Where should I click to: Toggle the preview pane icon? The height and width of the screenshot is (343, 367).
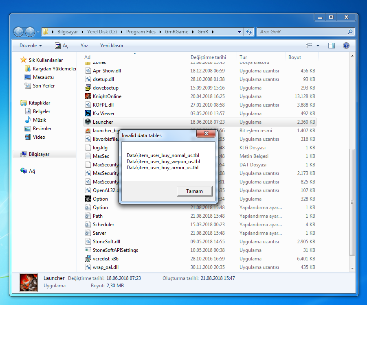(x=332, y=46)
